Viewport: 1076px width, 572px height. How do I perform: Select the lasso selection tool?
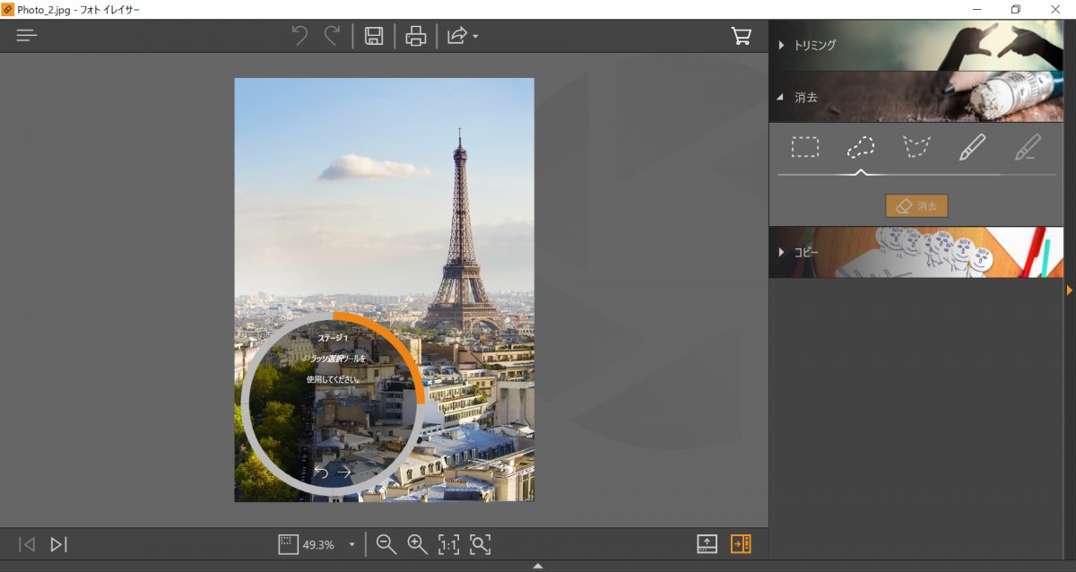pos(861,147)
